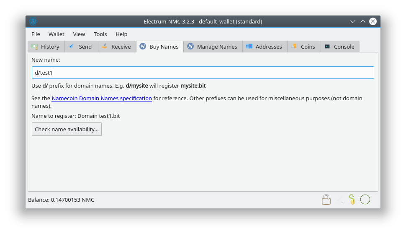
Task: Click the seed sprout icon
Action: pos(352,200)
